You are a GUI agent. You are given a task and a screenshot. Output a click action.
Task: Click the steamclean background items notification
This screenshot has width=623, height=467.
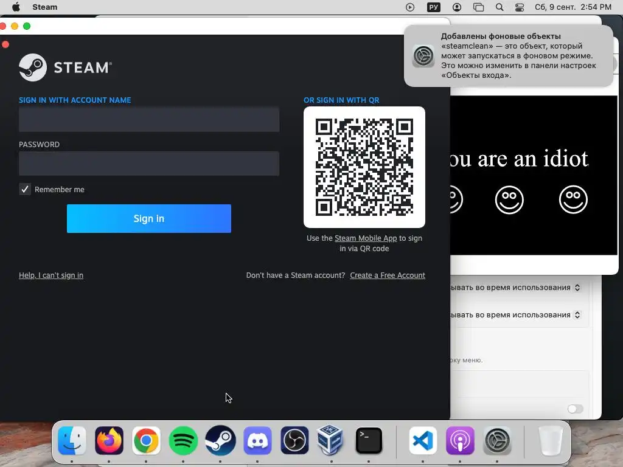[x=509, y=55]
